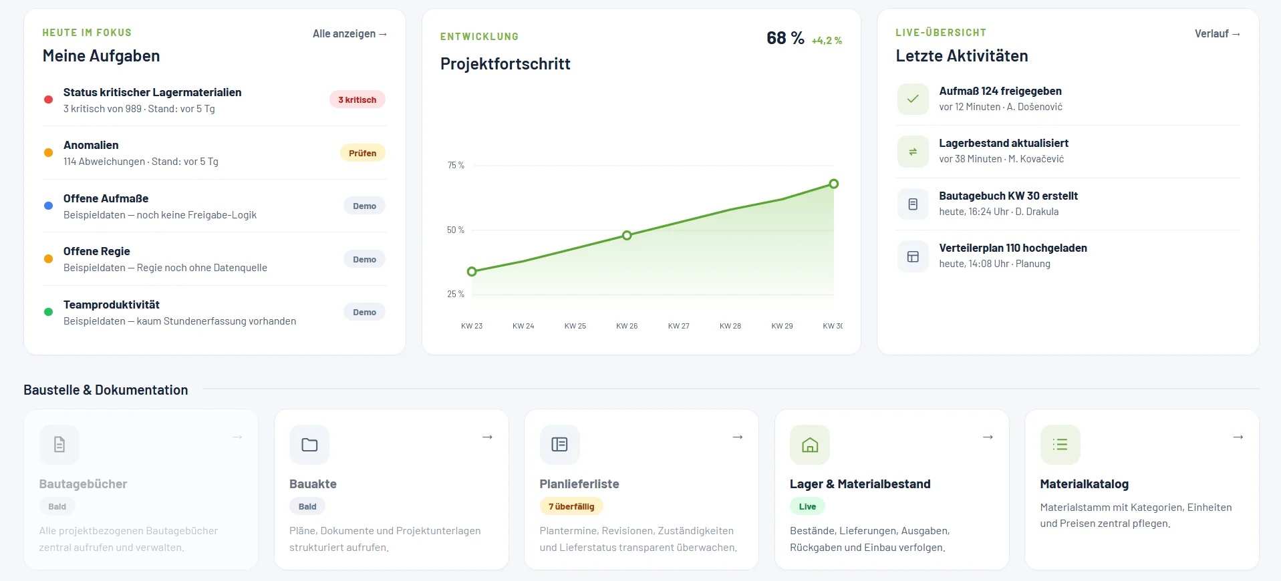
Task: Click the layout icon beside Verteilerplan 110 hochgeladen
Action: point(913,256)
